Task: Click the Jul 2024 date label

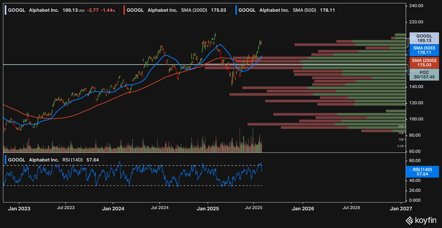Action: pyautogui.click(x=160, y=208)
